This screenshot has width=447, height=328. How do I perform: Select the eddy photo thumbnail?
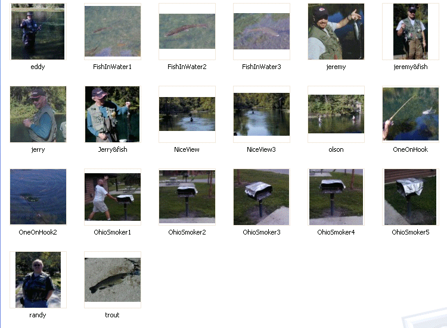click(x=38, y=32)
